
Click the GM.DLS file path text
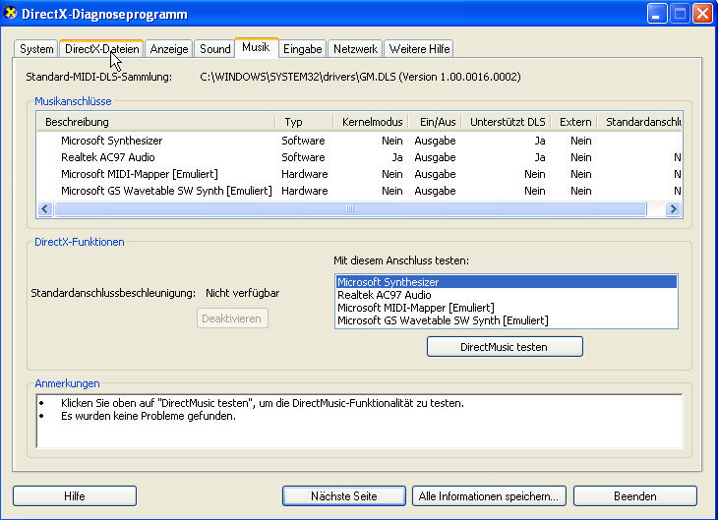click(360, 77)
